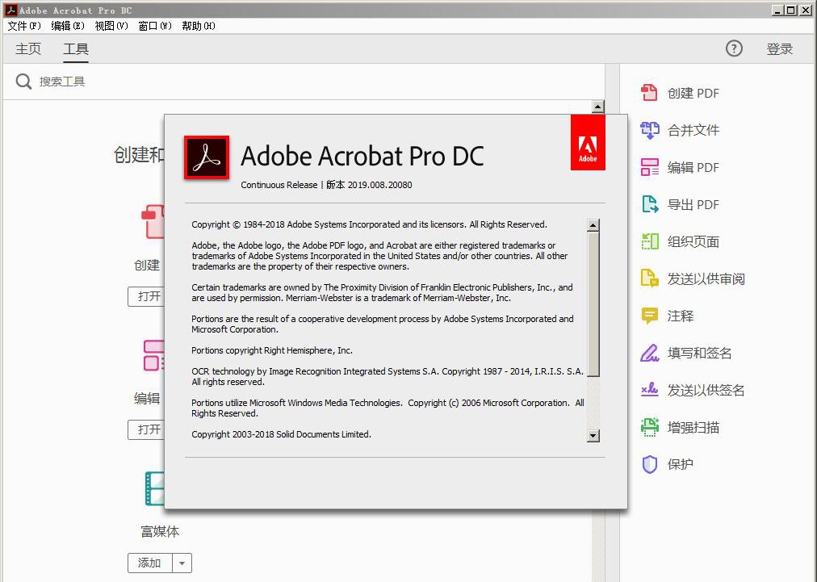Click the version text 2019.008.20080
The width and height of the screenshot is (817, 582).
379,185
